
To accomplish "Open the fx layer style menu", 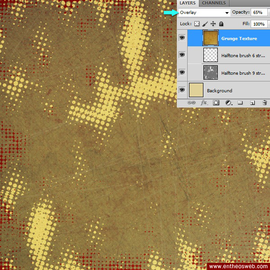I will coord(203,103).
